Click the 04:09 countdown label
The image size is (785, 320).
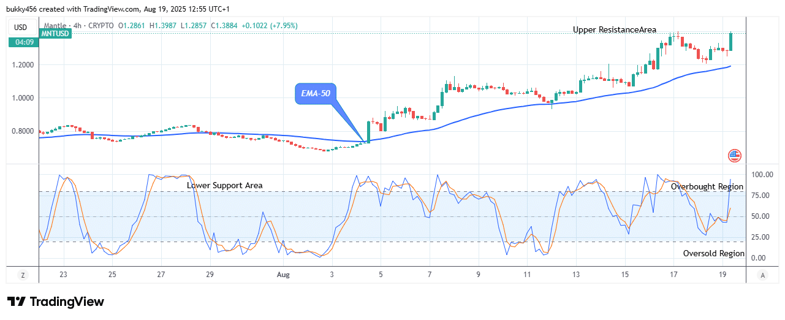click(x=24, y=42)
